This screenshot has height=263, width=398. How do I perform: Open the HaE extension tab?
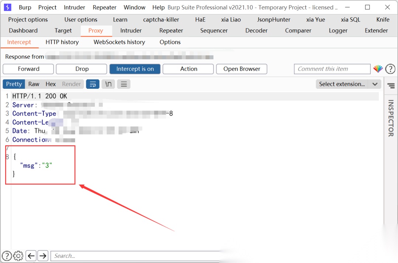(x=200, y=20)
